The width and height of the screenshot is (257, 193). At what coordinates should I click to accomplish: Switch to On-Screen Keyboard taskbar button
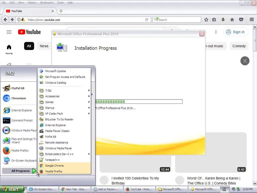coord(42,189)
